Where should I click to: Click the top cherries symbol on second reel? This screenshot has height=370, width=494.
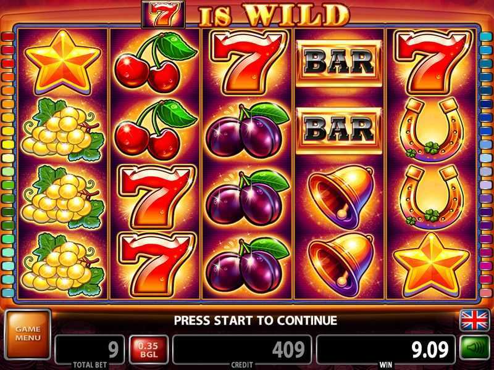click(x=154, y=62)
